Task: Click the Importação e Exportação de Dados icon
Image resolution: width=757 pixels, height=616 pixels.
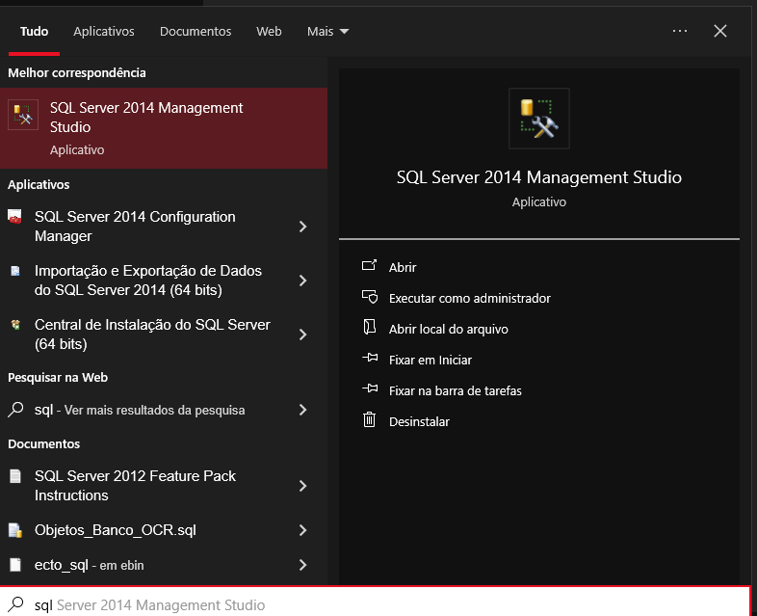Action: point(14,272)
